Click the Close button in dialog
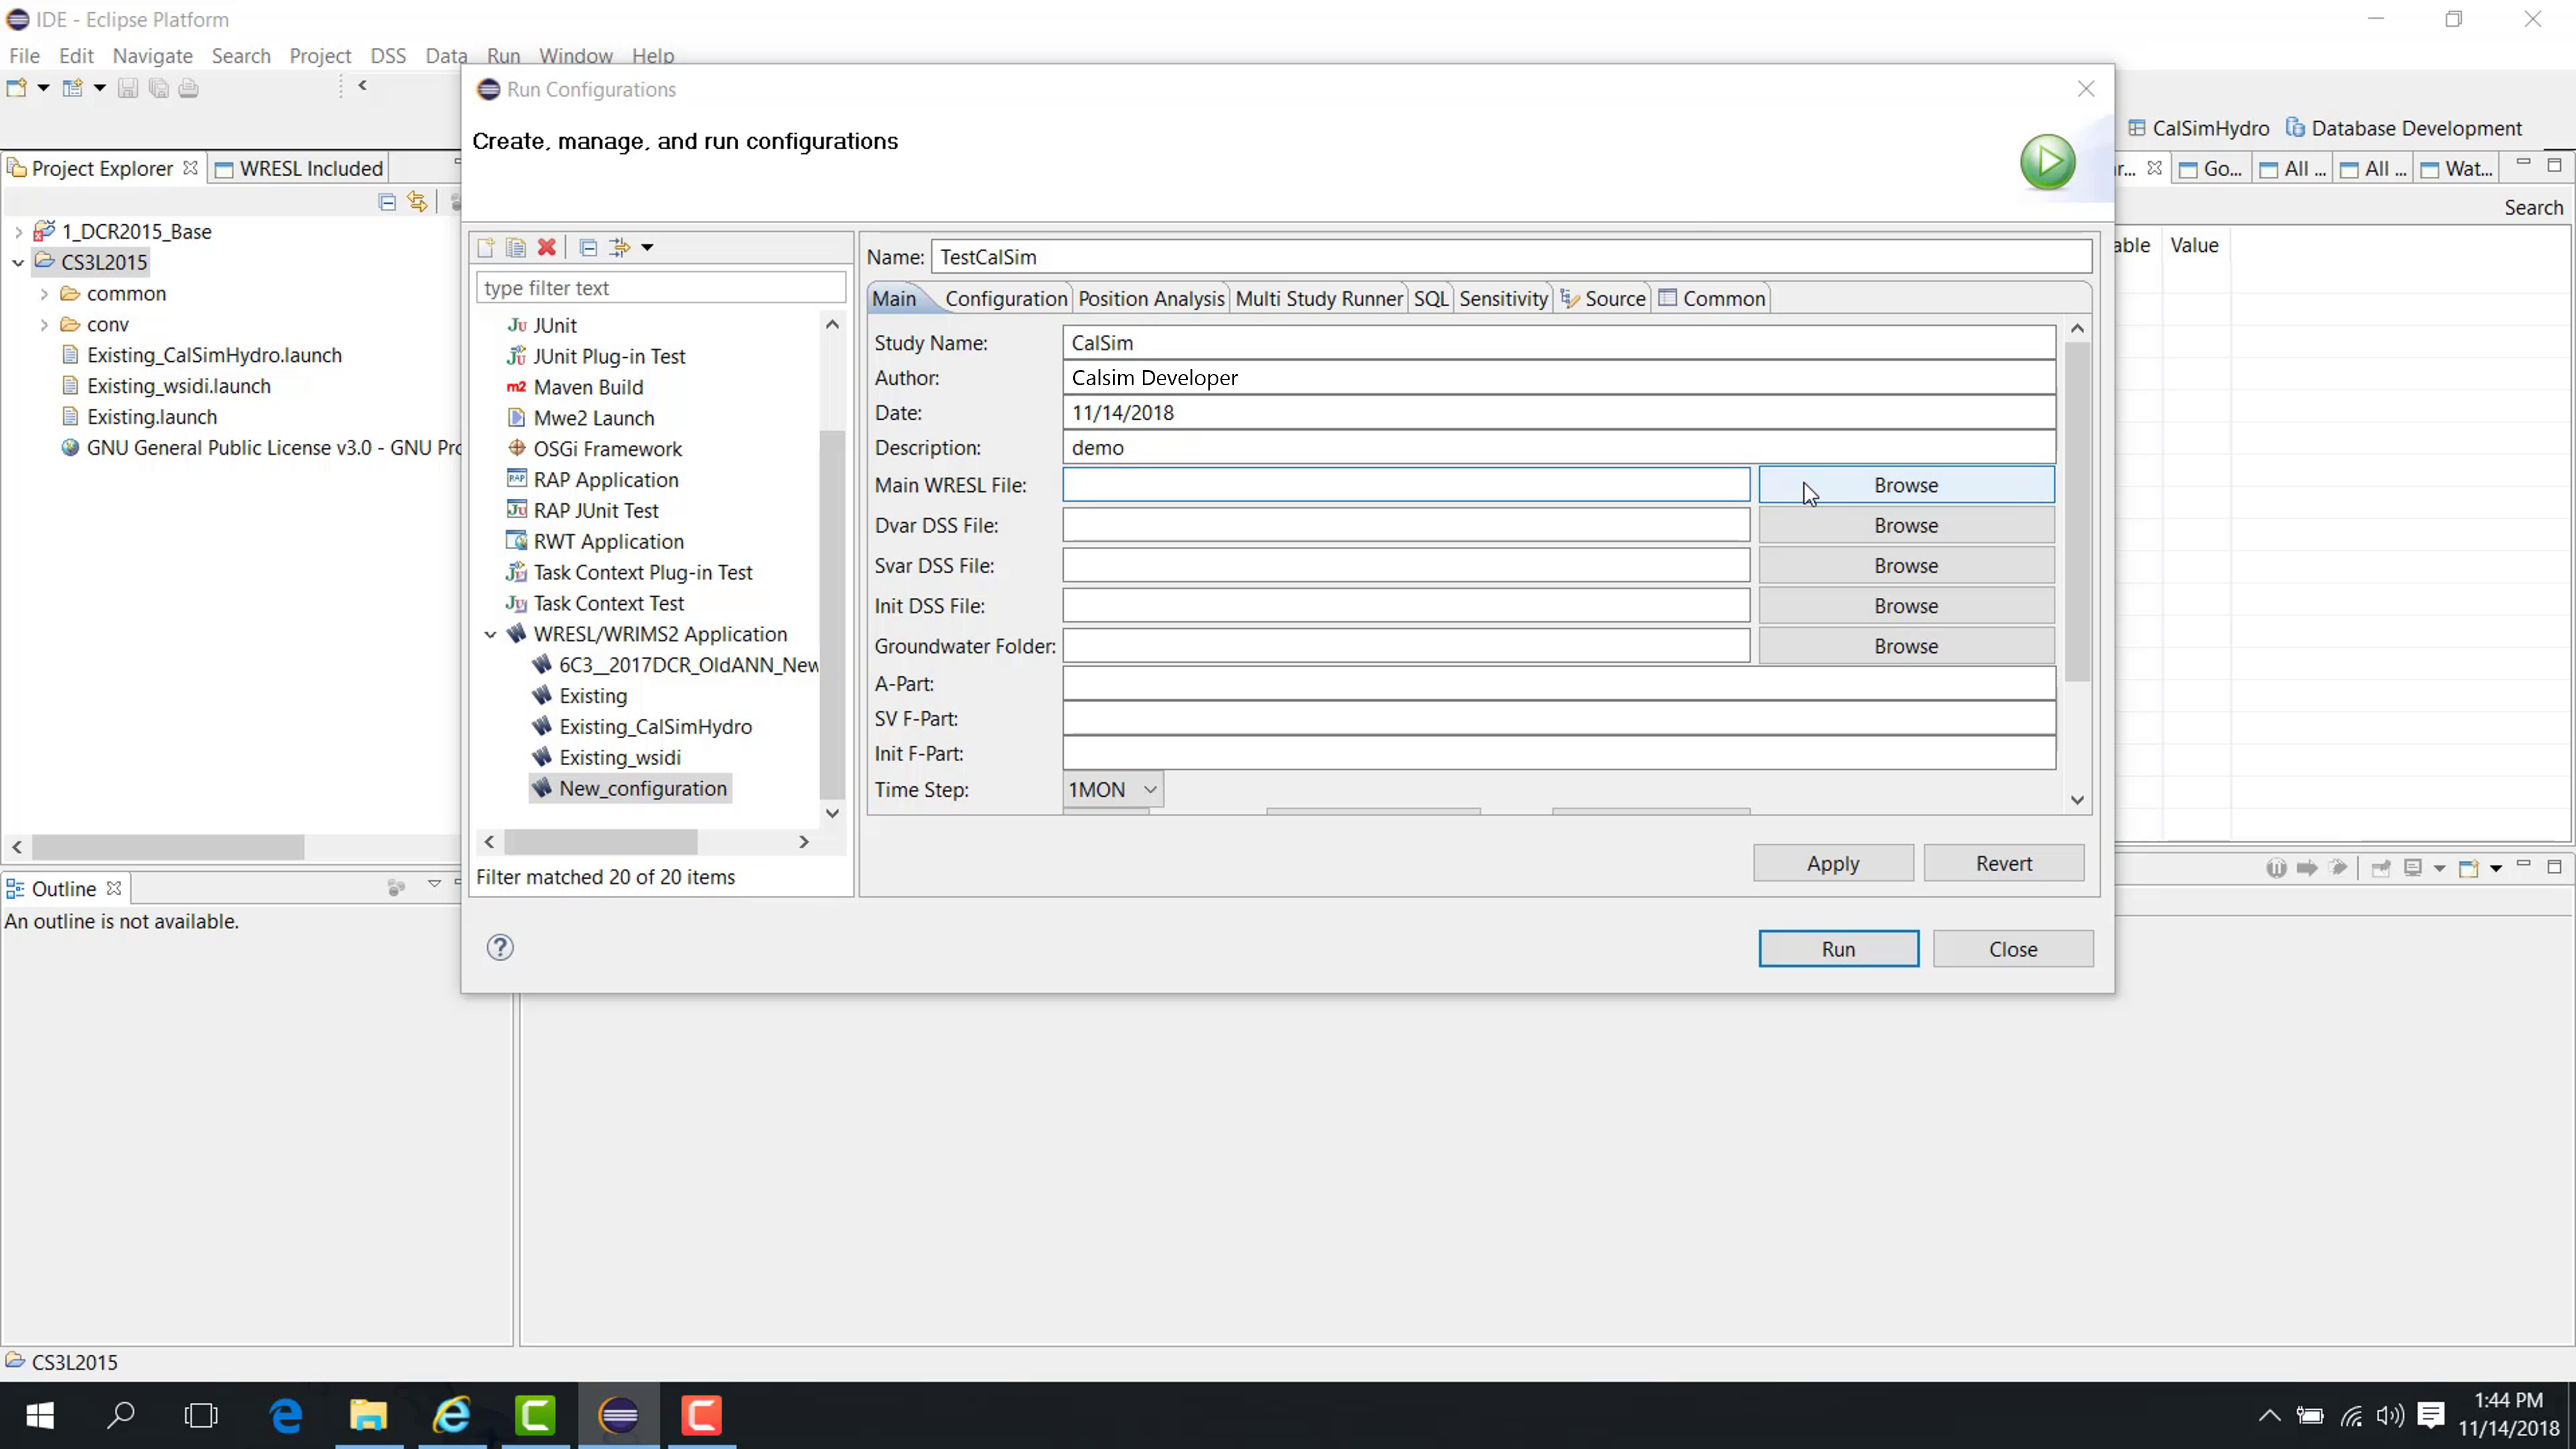 click(2013, 949)
